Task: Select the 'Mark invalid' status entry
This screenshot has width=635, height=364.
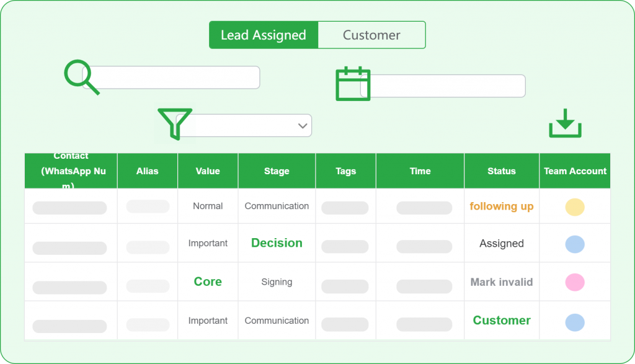Action: click(501, 282)
